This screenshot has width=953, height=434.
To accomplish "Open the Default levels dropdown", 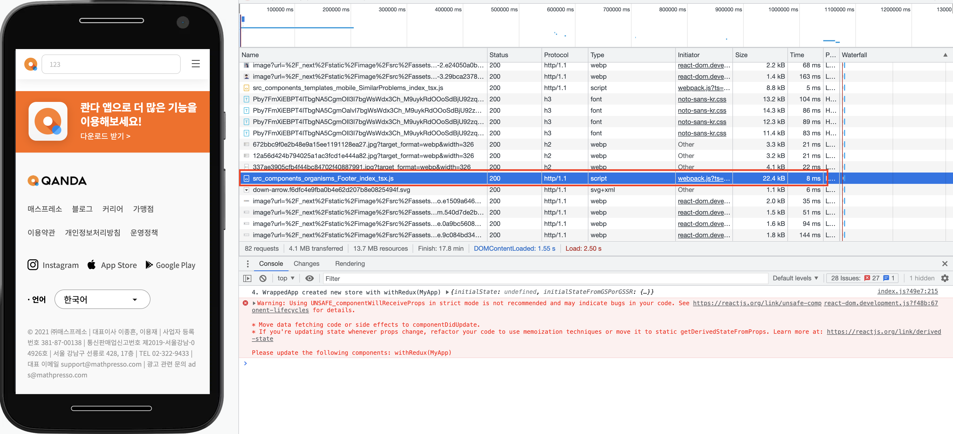I will 795,278.
